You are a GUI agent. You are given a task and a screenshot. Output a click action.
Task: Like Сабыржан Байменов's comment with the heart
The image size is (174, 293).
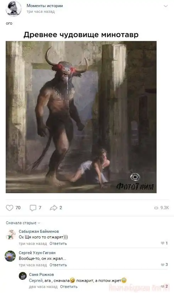coord(163,243)
